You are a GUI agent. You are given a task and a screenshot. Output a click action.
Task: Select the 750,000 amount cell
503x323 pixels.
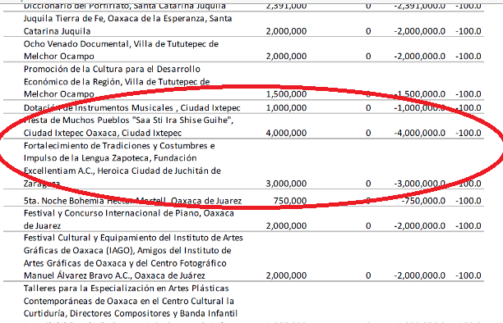290,201
